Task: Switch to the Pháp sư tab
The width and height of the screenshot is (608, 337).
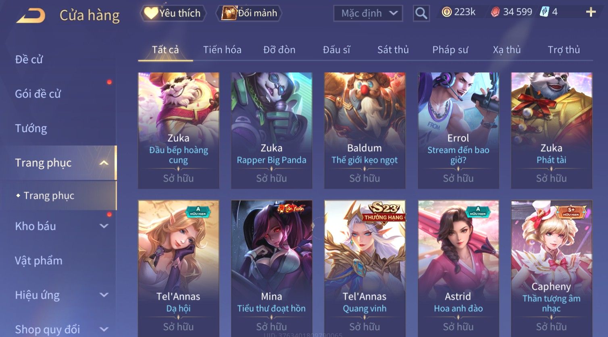Action: click(x=450, y=50)
